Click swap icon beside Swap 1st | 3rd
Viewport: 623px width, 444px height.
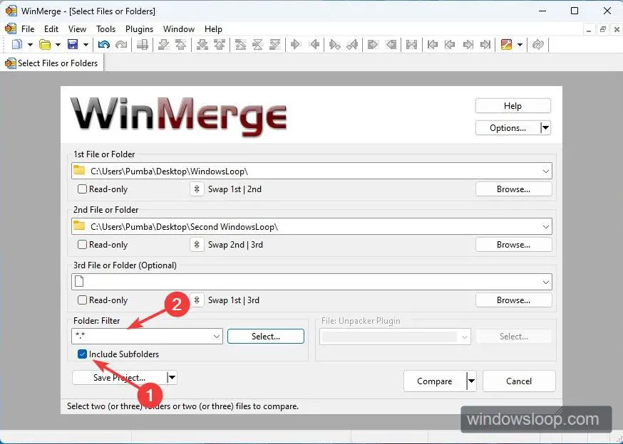(197, 300)
